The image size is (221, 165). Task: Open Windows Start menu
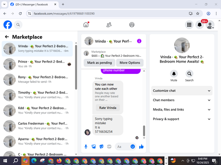[5, 161]
